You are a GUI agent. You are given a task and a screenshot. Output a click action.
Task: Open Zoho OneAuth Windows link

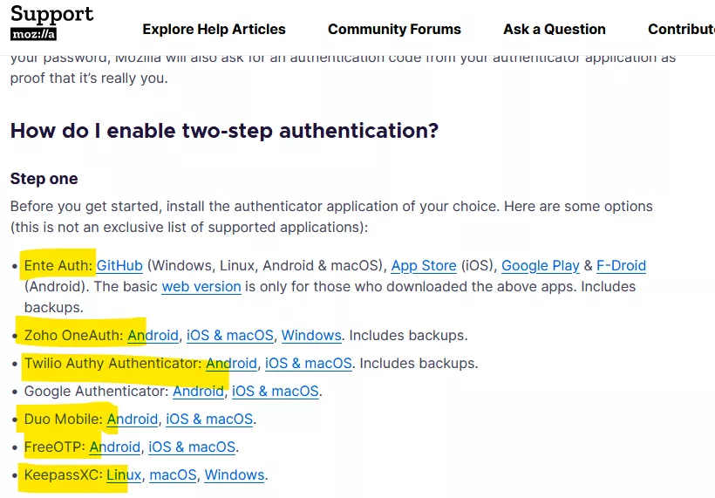pos(311,335)
